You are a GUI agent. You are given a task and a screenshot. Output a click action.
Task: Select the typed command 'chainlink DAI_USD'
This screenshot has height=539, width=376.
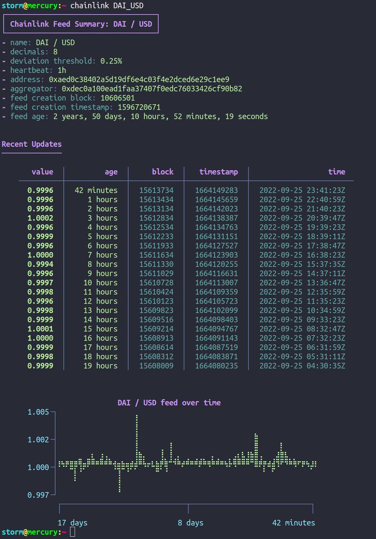coord(107,5)
